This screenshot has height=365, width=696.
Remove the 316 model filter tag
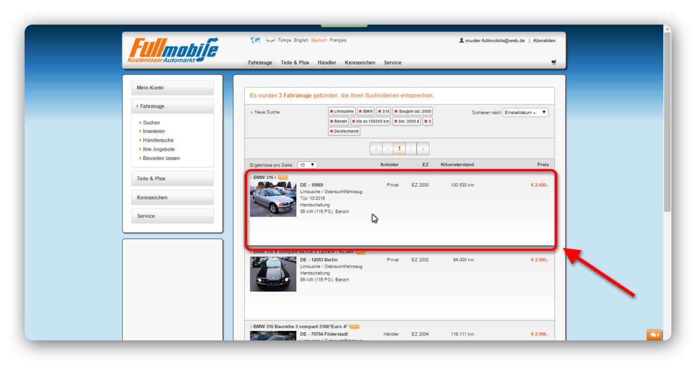[x=384, y=111]
